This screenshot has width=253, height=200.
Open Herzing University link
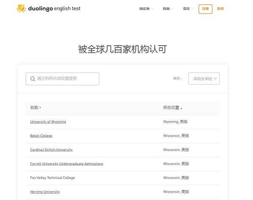pos(45,192)
